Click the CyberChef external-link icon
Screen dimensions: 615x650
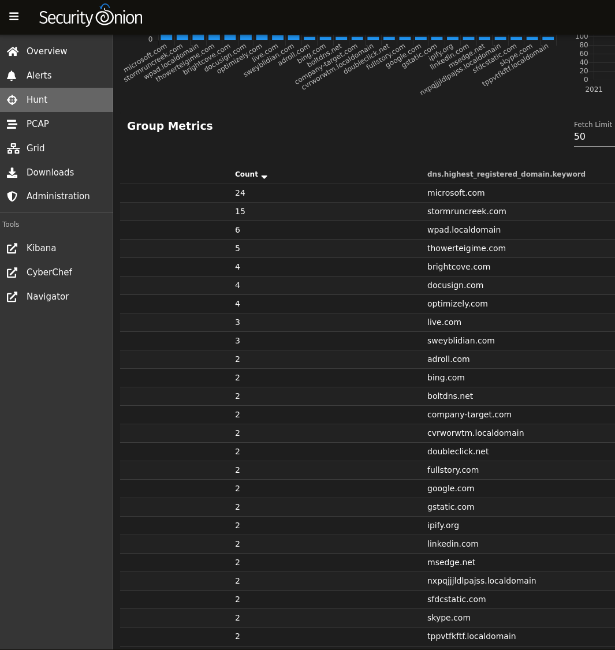tap(12, 272)
